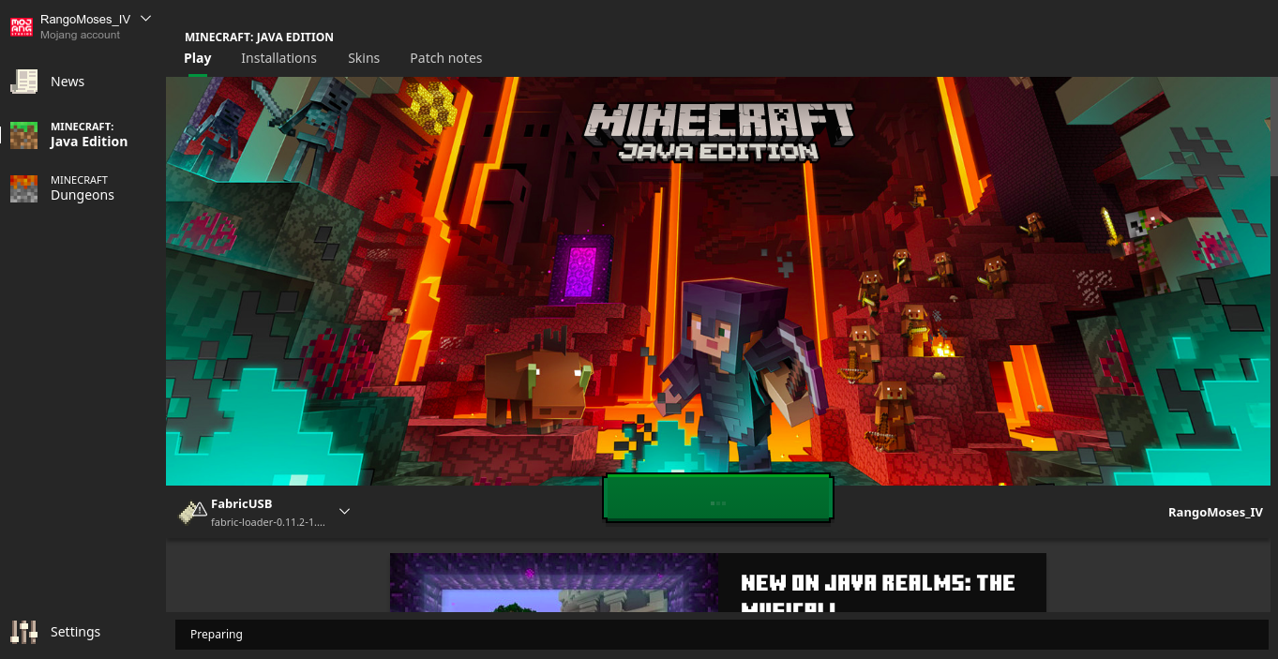Open the Java Realms news headline

(x=878, y=584)
